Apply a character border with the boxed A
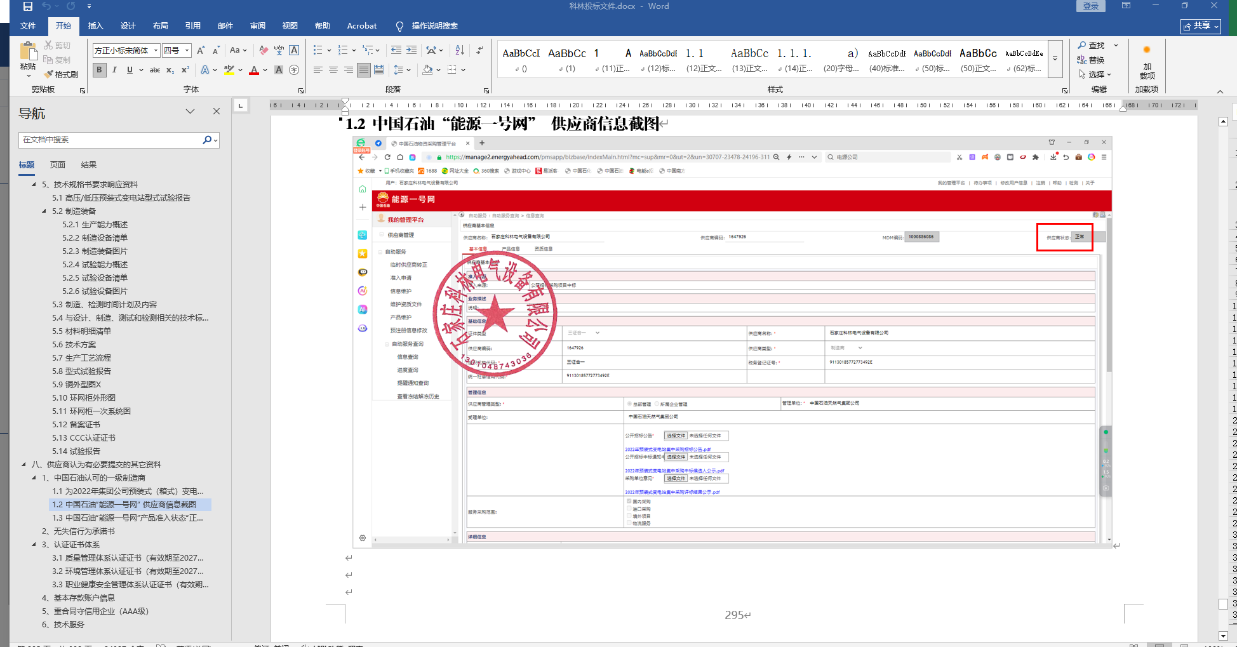 pyautogui.click(x=294, y=50)
